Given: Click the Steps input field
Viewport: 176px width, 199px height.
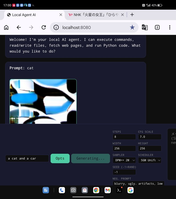Looking at the screenshot, I should click(x=124, y=137).
